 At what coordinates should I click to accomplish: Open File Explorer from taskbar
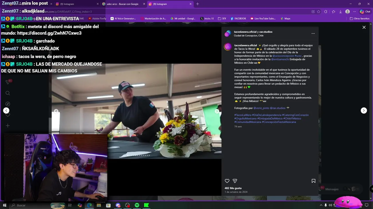[99, 205]
